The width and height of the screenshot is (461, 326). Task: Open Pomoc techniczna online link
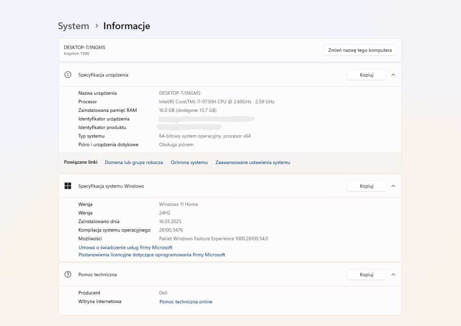[x=186, y=302]
